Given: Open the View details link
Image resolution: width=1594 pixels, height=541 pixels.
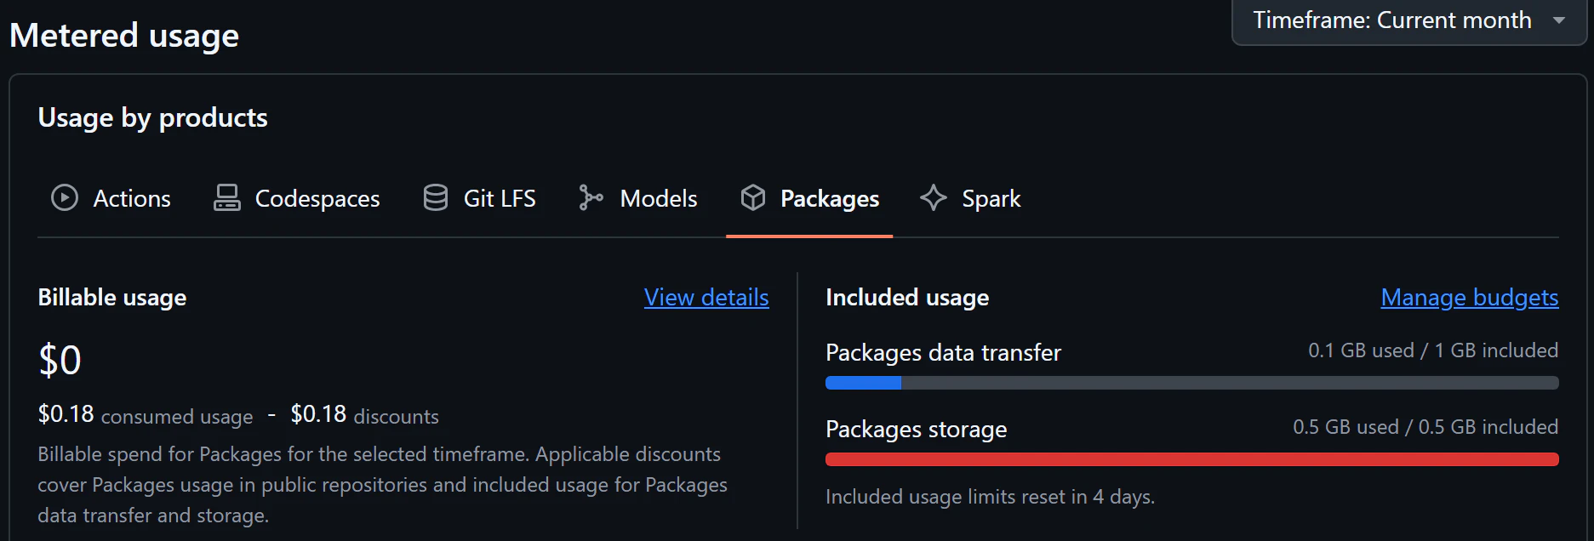Looking at the screenshot, I should (706, 298).
